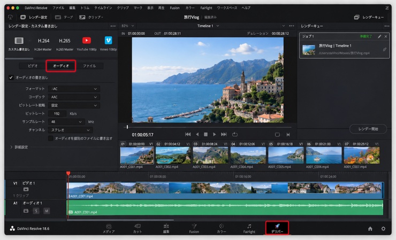Image resolution: width=396 pixels, height=240 pixels.
Task: Open the Fairlight page
Action: [x=249, y=228]
